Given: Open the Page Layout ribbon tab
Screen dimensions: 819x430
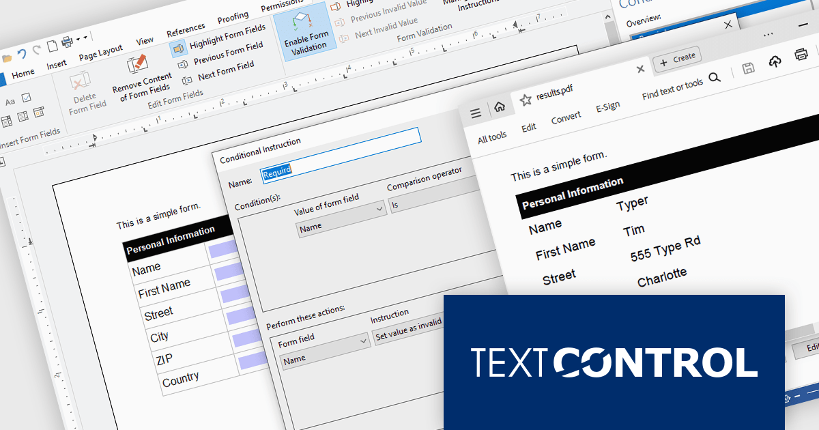Looking at the screenshot, I should click(100, 53).
